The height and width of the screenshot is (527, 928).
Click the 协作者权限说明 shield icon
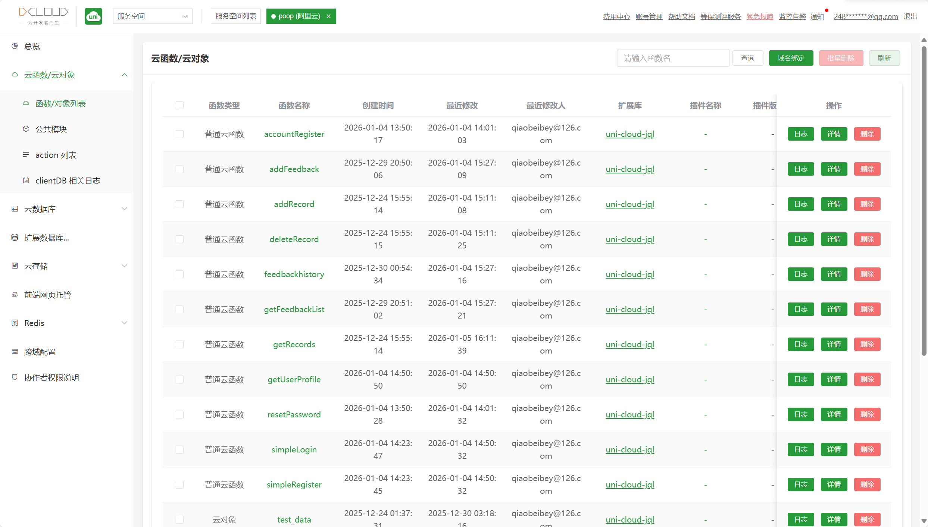click(x=15, y=377)
